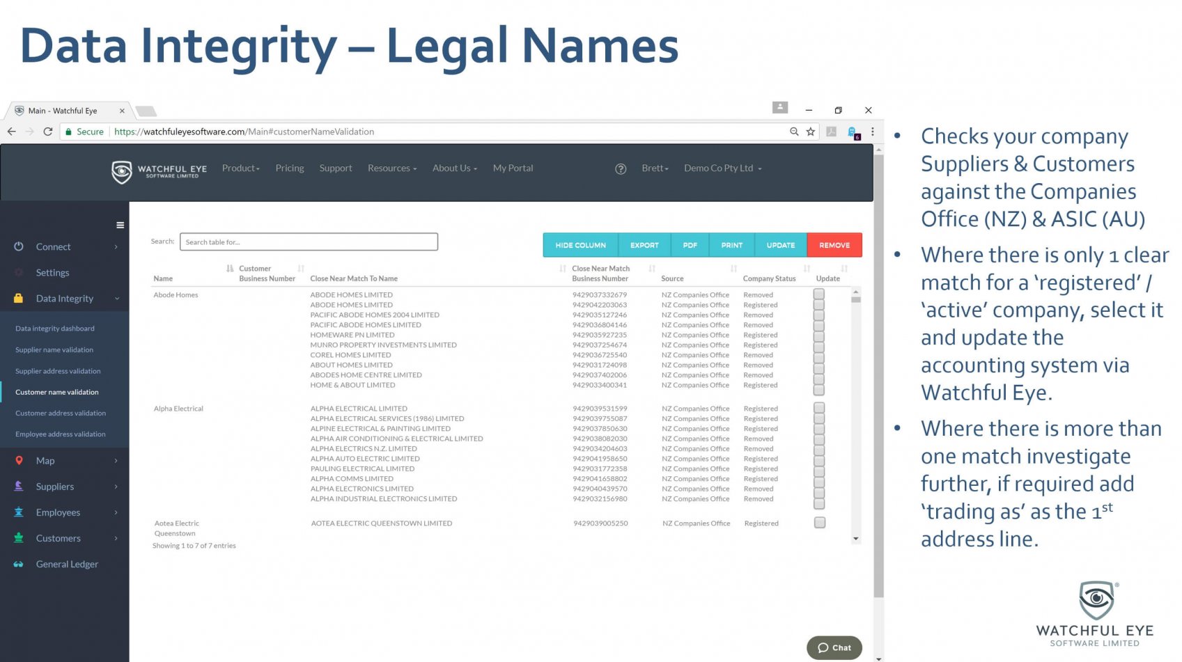Click the blue extension icon in toolbar
Image resolution: width=1182 pixels, height=662 pixels.
(853, 132)
